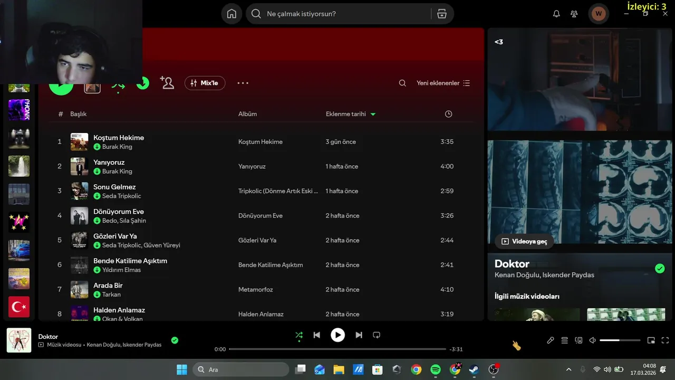Click the Videoya geç button
The image size is (675, 380).
[524, 241]
